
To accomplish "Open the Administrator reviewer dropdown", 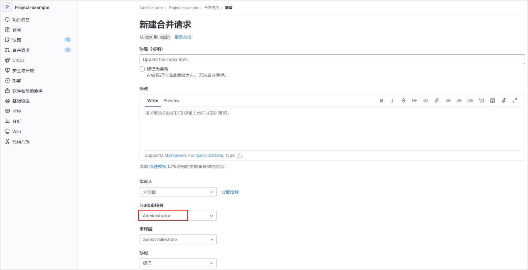I will coord(178,216).
